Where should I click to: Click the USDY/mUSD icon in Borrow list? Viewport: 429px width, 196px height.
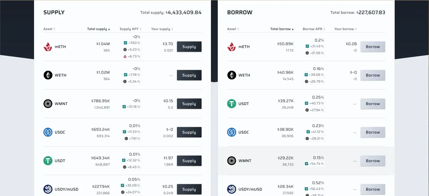[x=232, y=189]
